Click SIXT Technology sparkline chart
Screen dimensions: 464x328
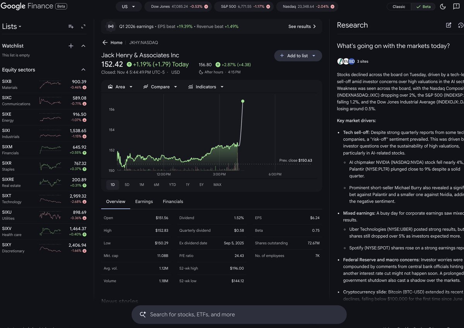tap(50, 199)
